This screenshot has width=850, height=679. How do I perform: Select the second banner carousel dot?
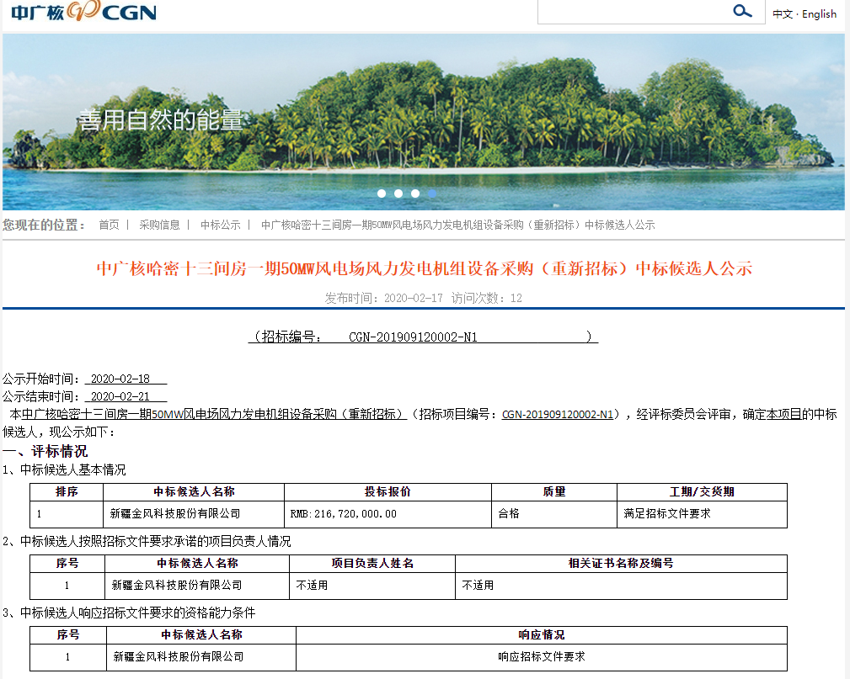398,194
